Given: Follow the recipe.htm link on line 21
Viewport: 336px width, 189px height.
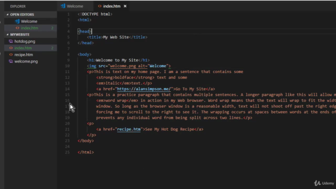Looking at the screenshot, I should 129,129.
